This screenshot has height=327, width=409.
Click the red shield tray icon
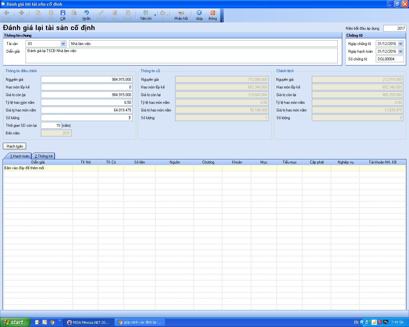pos(380,322)
